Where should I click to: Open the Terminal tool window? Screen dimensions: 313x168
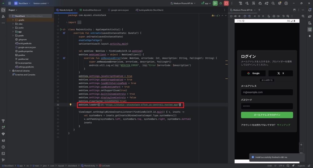(x=3, y=153)
